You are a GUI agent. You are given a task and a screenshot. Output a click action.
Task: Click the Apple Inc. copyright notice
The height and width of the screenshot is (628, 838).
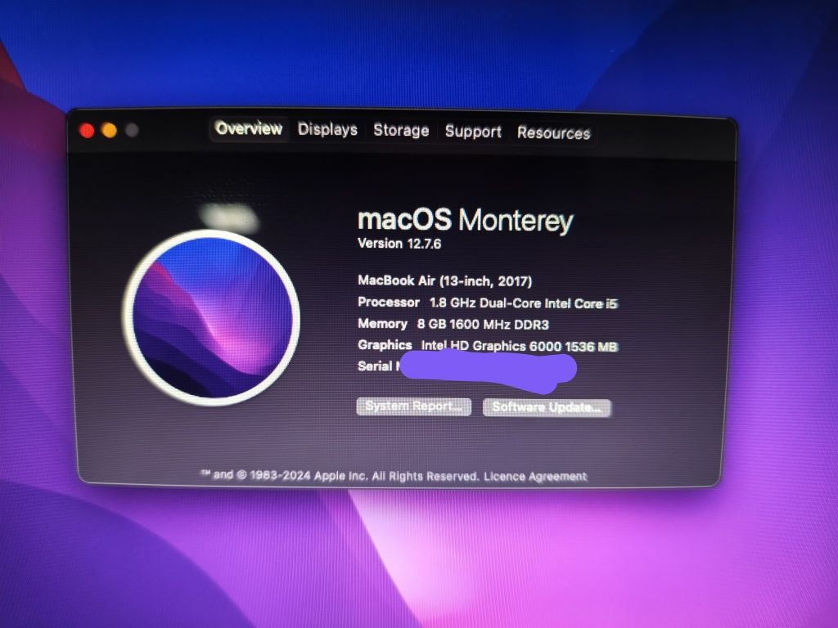(340, 475)
